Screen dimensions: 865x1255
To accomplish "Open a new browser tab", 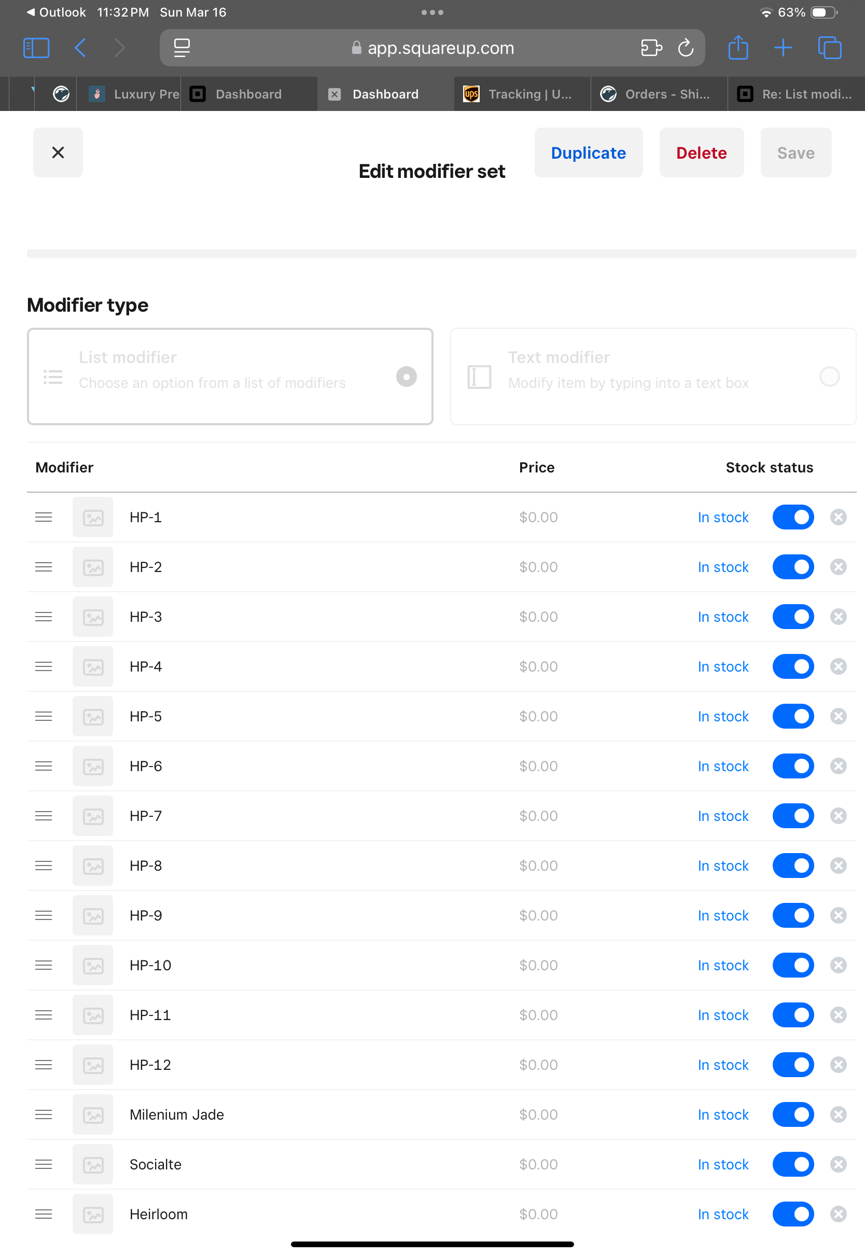I will [x=783, y=48].
